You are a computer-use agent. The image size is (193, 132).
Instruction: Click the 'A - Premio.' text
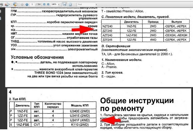109,67
